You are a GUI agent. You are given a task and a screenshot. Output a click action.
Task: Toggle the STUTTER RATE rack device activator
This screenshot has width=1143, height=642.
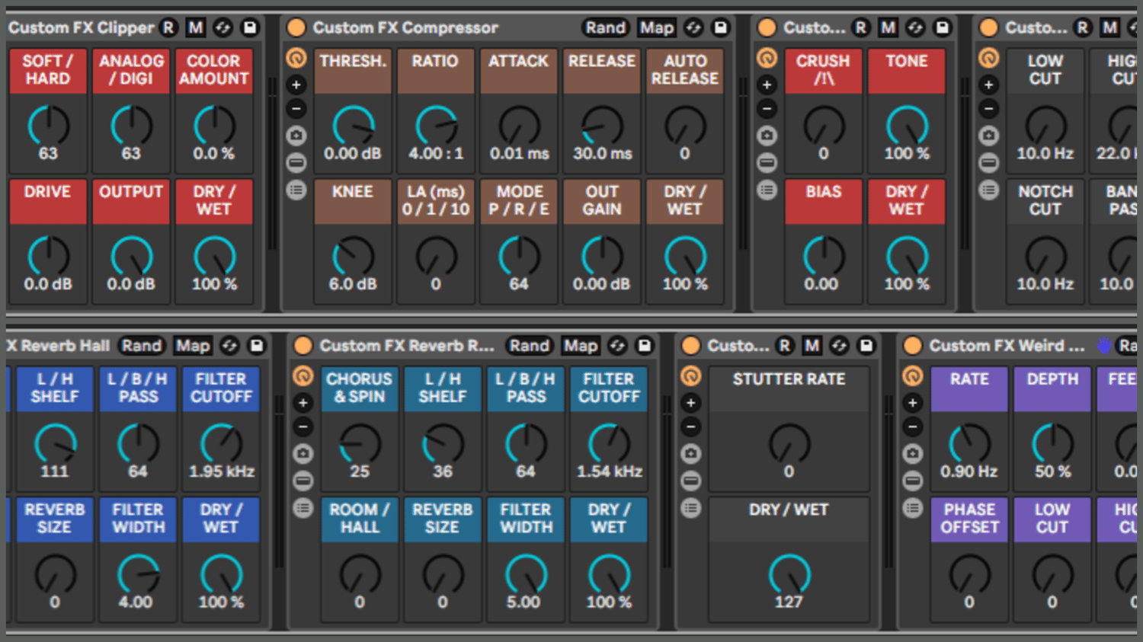(691, 346)
